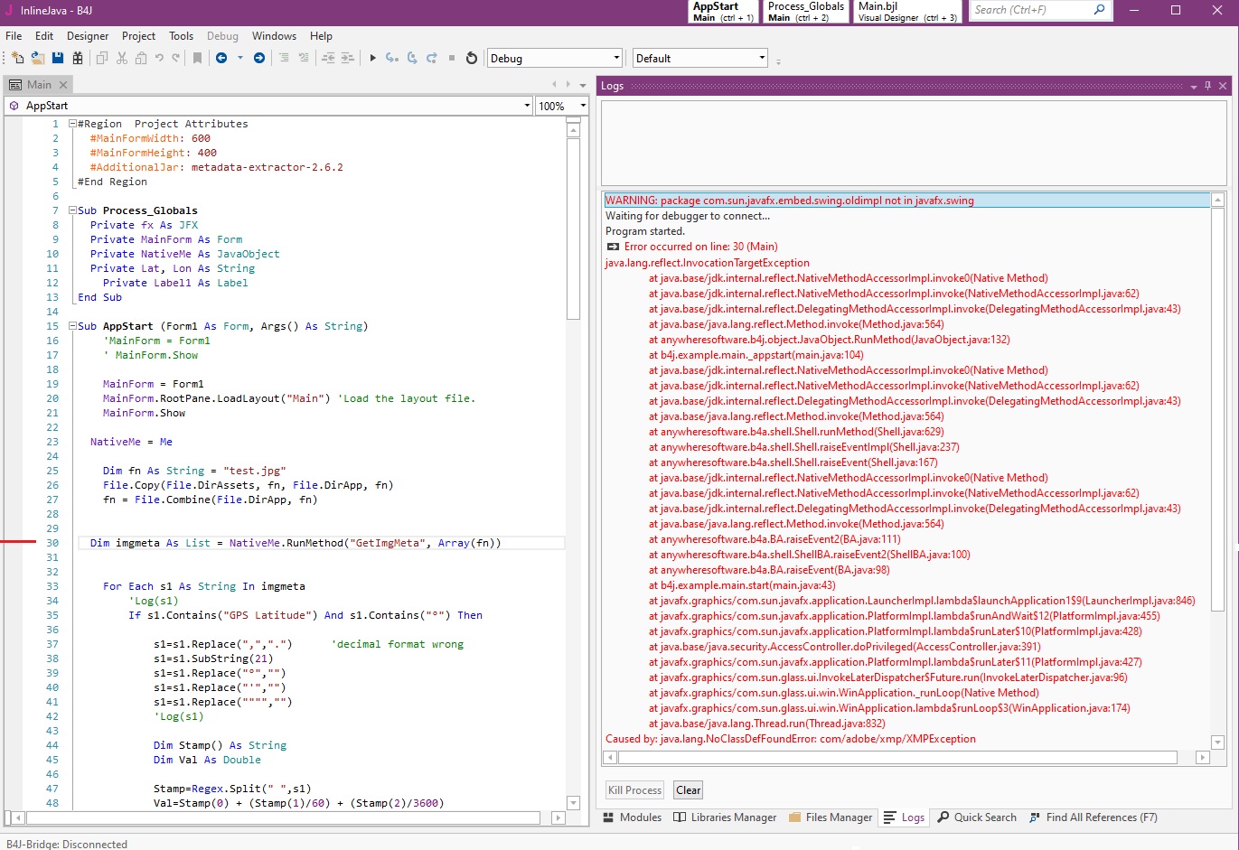Screen dimensions: 1239x850
Task: Switch to the Files Manager tab
Action: (830, 817)
